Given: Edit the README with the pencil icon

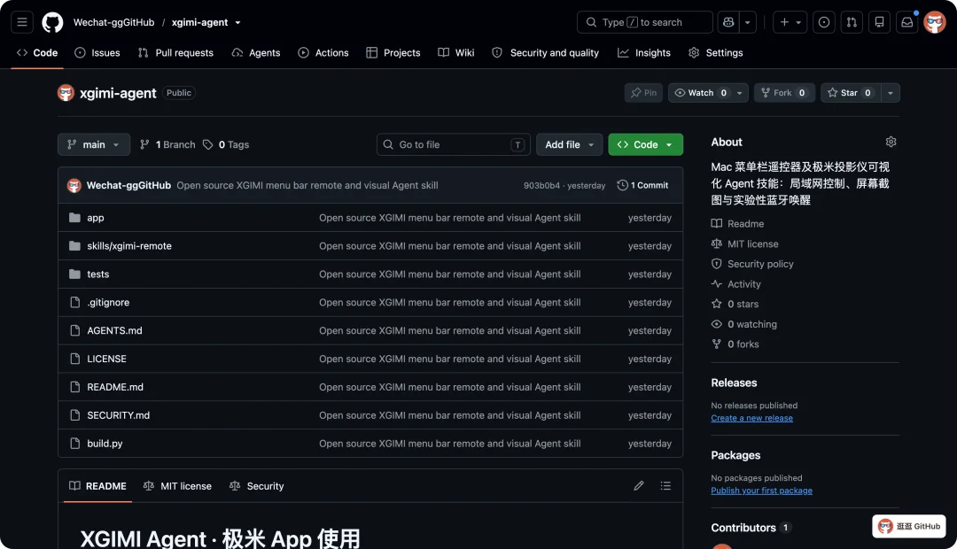Looking at the screenshot, I should tap(638, 485).
